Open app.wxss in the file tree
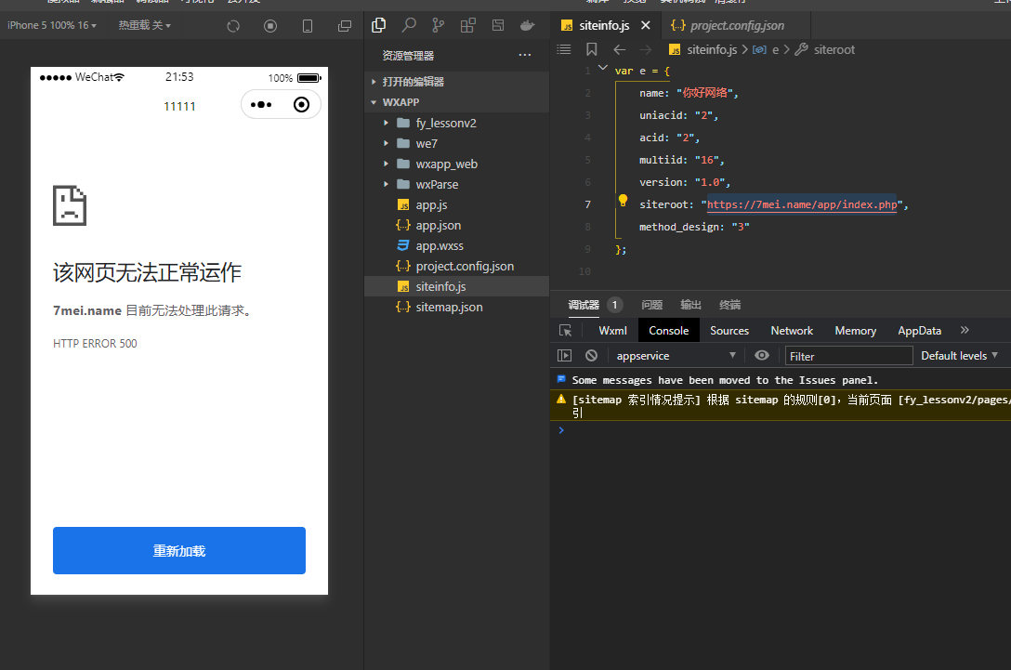The image size is (1011, 670). (x=456, y=245)
